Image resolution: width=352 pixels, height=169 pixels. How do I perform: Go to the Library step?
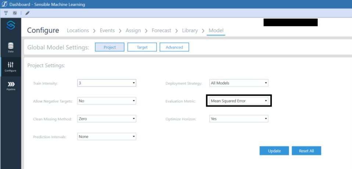click(190, 30)
